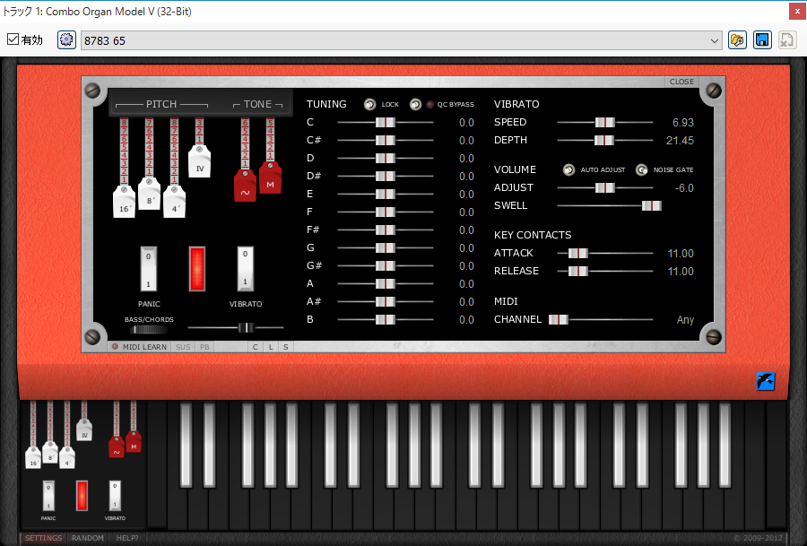The width and height of the screenshot is (807, 546).
Task: Click the slider beside BASS/CHORDS
Action: coord(236,327)
